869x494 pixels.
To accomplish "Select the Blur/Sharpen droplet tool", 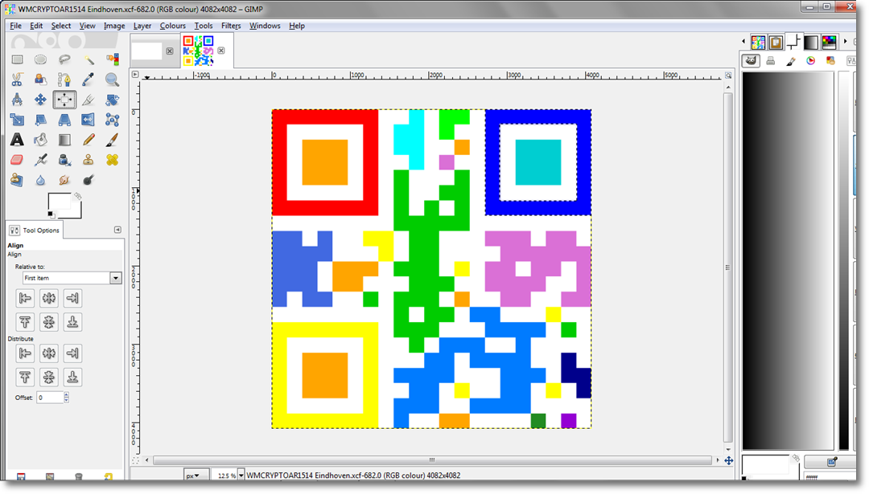I will pos(40,180).
